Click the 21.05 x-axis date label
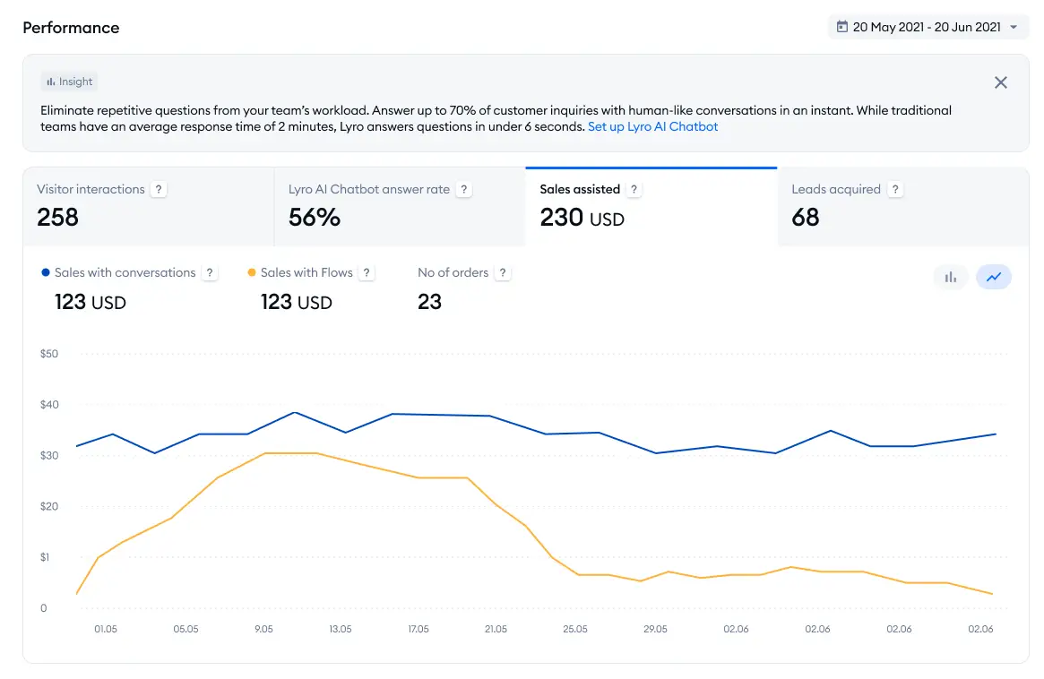This screenshot has width=1044, height=679. (496, 629)
